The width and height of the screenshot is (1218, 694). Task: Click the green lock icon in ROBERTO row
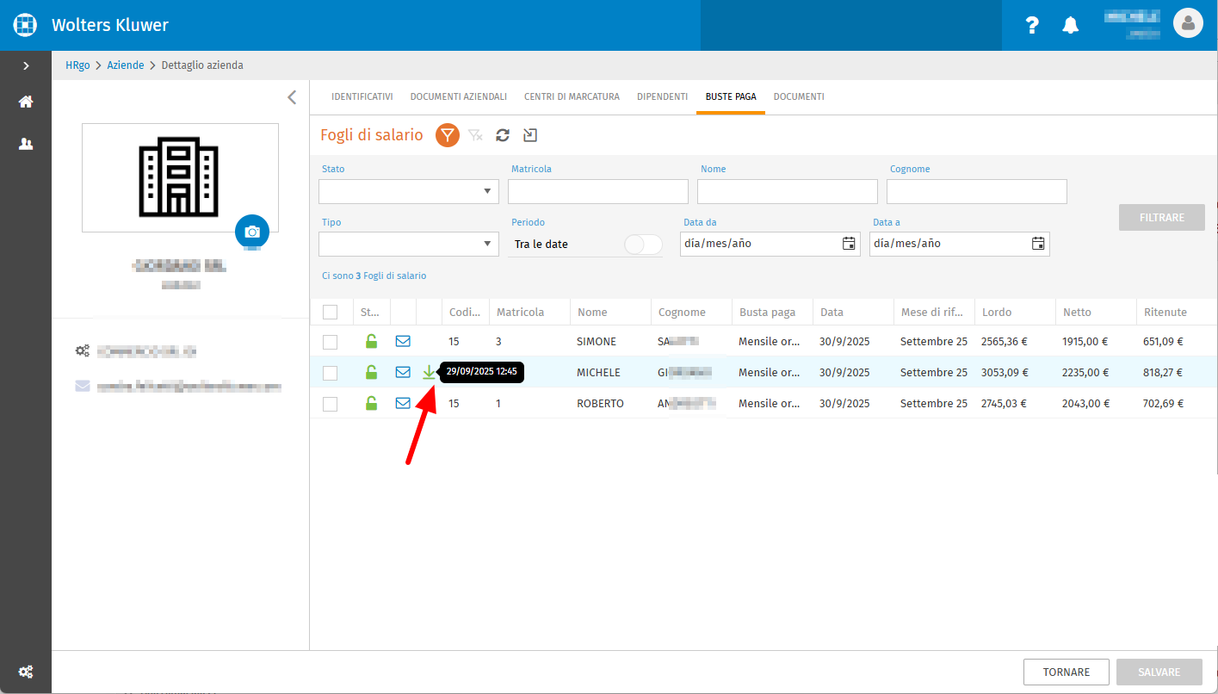pos(371,403)
